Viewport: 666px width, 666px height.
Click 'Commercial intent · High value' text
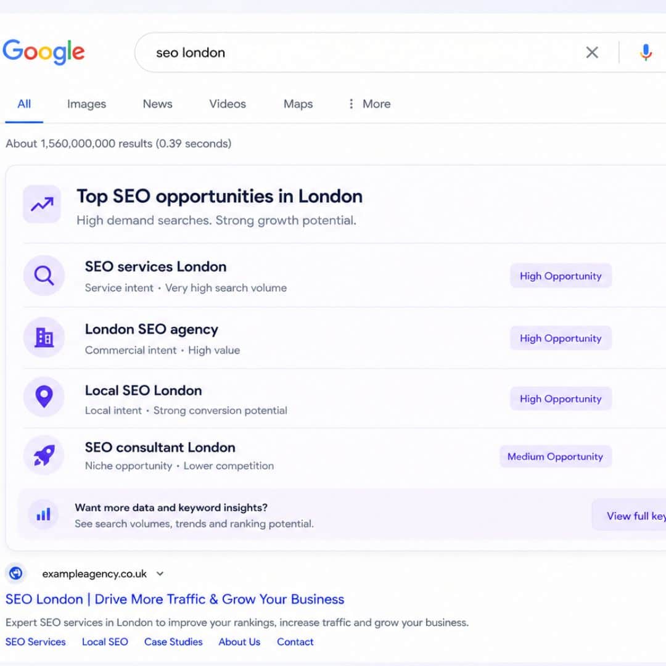(x=162, y=350)
